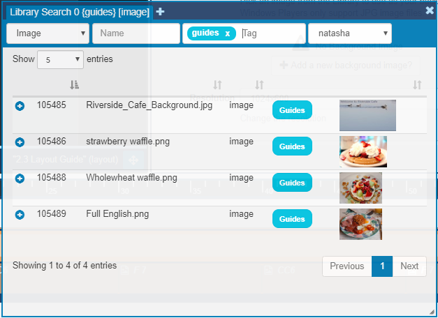The width and height of the screenshot is (438, 318).
Task: Open the Wholewheat waffle thumbnail
Action: point(360,188)
